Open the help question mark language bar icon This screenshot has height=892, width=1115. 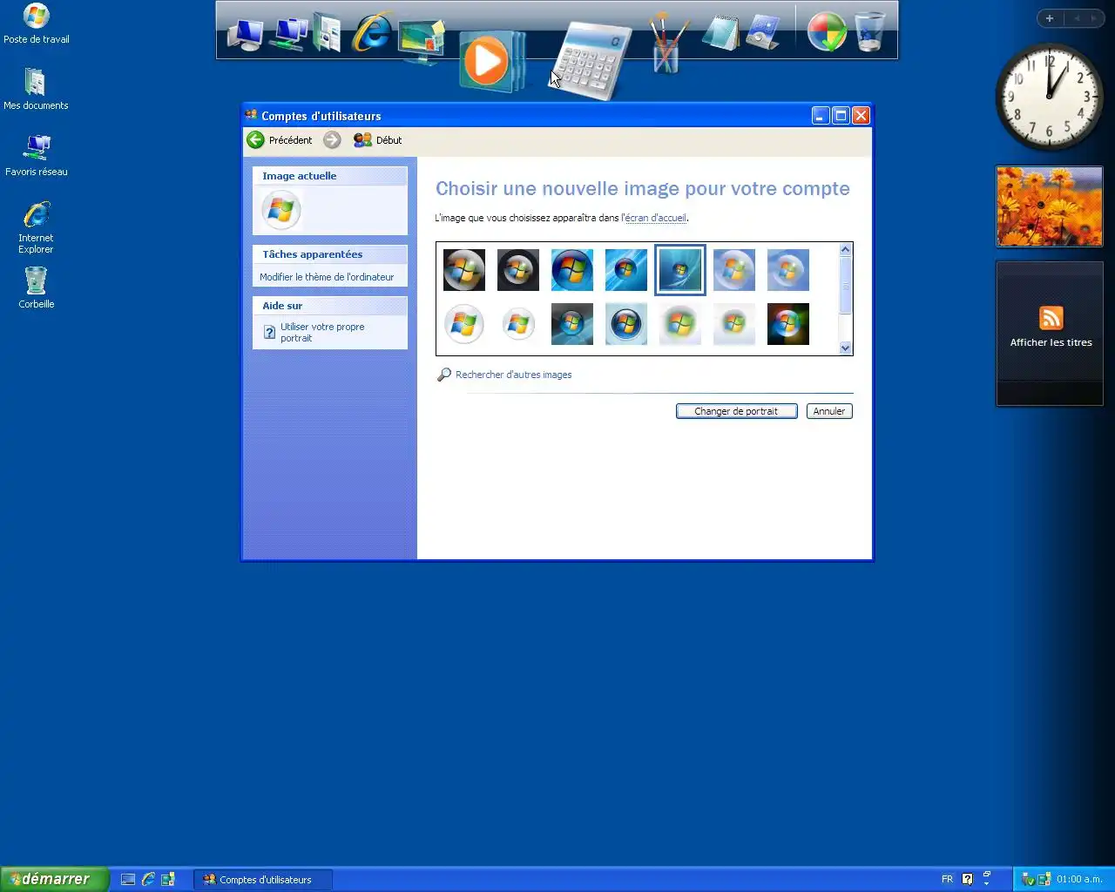pos(967,880)
